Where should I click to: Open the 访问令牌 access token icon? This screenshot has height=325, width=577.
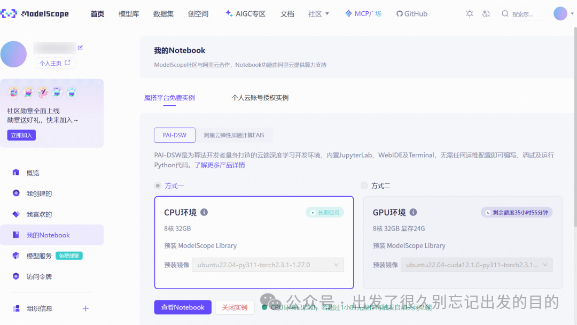point(16,276)
